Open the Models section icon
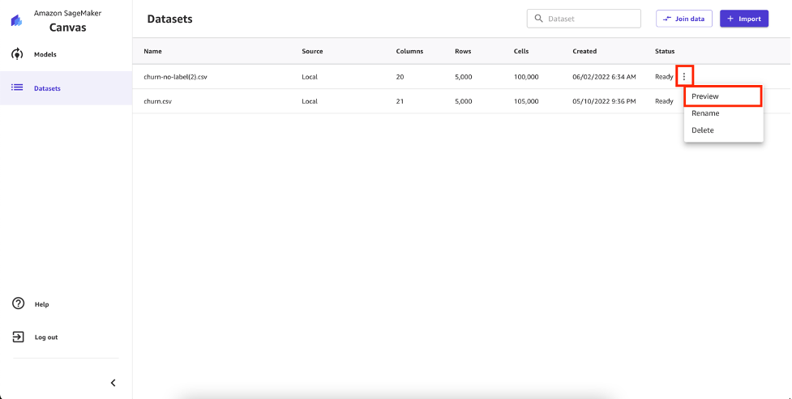792x399 pixels. pyautogui.click(x=17, y=54)
